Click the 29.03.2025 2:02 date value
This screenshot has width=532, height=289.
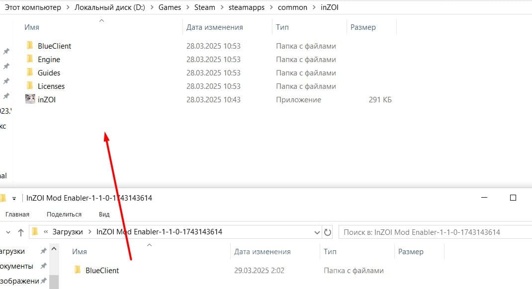click(x=259, y=270)
